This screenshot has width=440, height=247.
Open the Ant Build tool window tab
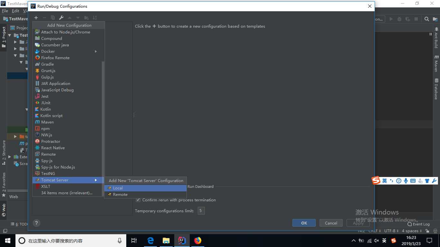pos(436,38)
